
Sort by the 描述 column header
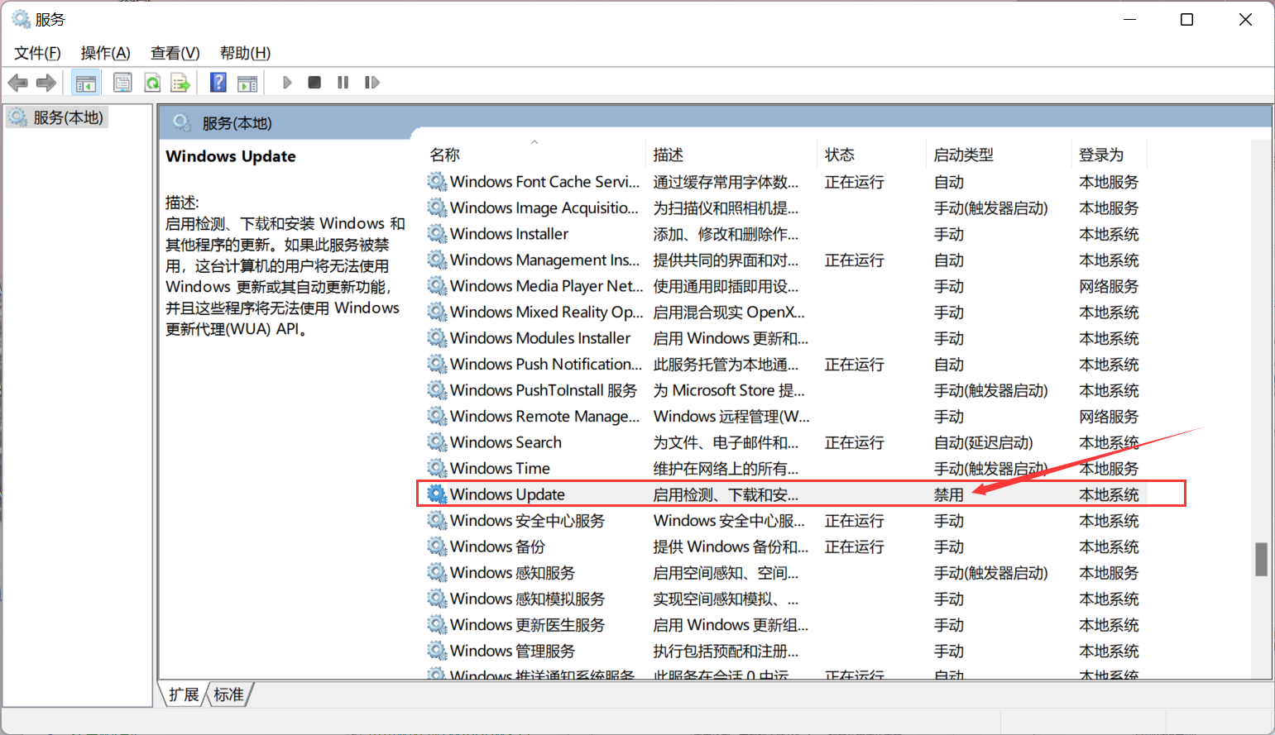731,155
